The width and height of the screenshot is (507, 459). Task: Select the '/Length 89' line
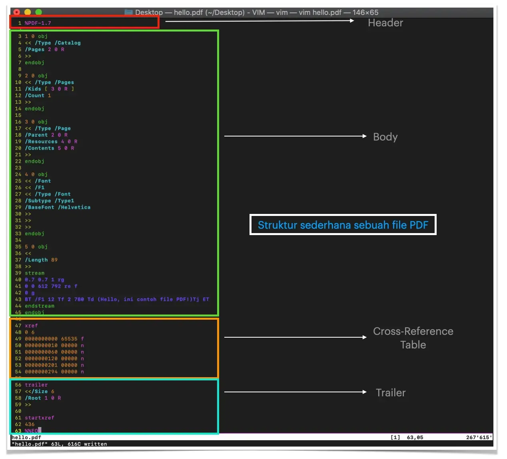[41, 260]
